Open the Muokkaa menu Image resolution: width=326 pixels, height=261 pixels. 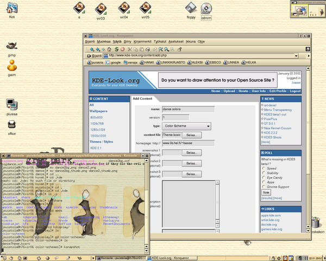tap(104, 42)
